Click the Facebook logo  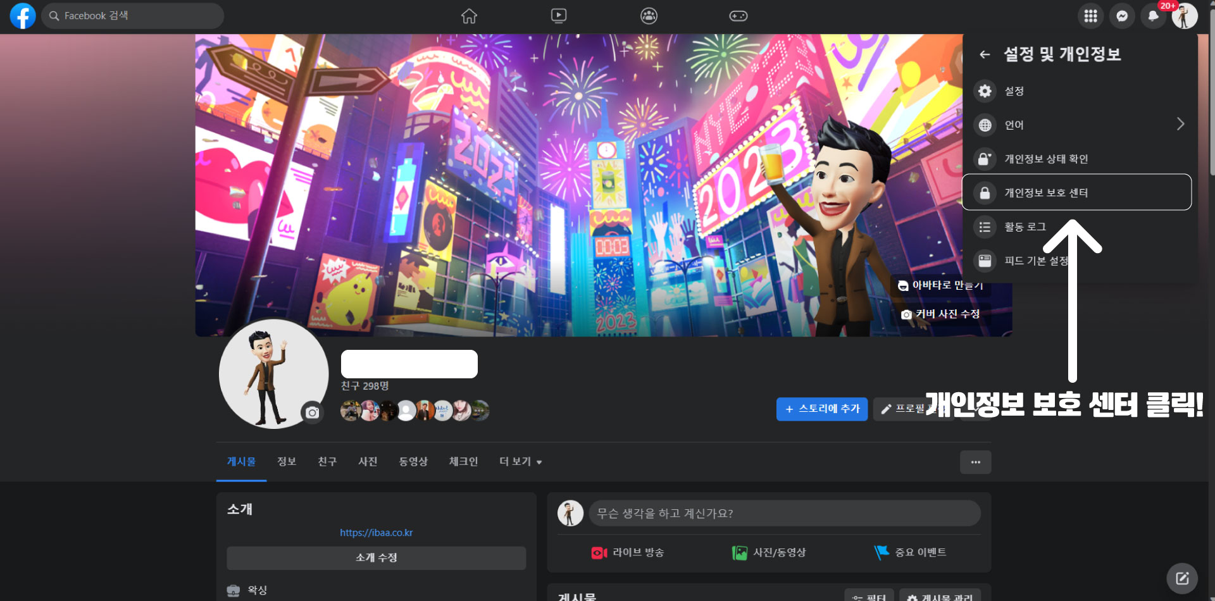pyautogui.click(x=22, y=16)
